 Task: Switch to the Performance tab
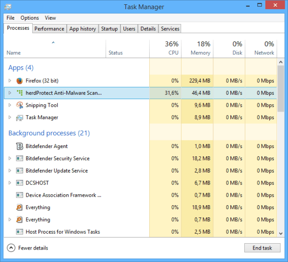[x=49, y=29]
